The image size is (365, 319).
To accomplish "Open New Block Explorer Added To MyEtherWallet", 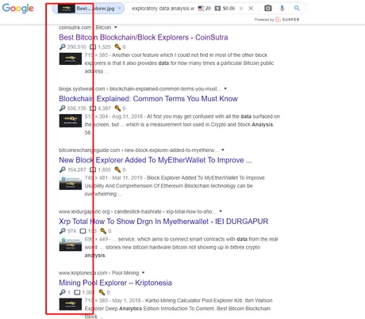I will (156, 160).
